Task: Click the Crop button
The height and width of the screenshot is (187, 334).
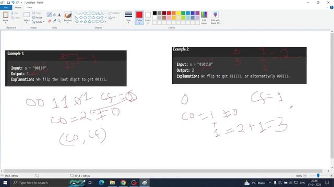Action: [36, 13]
